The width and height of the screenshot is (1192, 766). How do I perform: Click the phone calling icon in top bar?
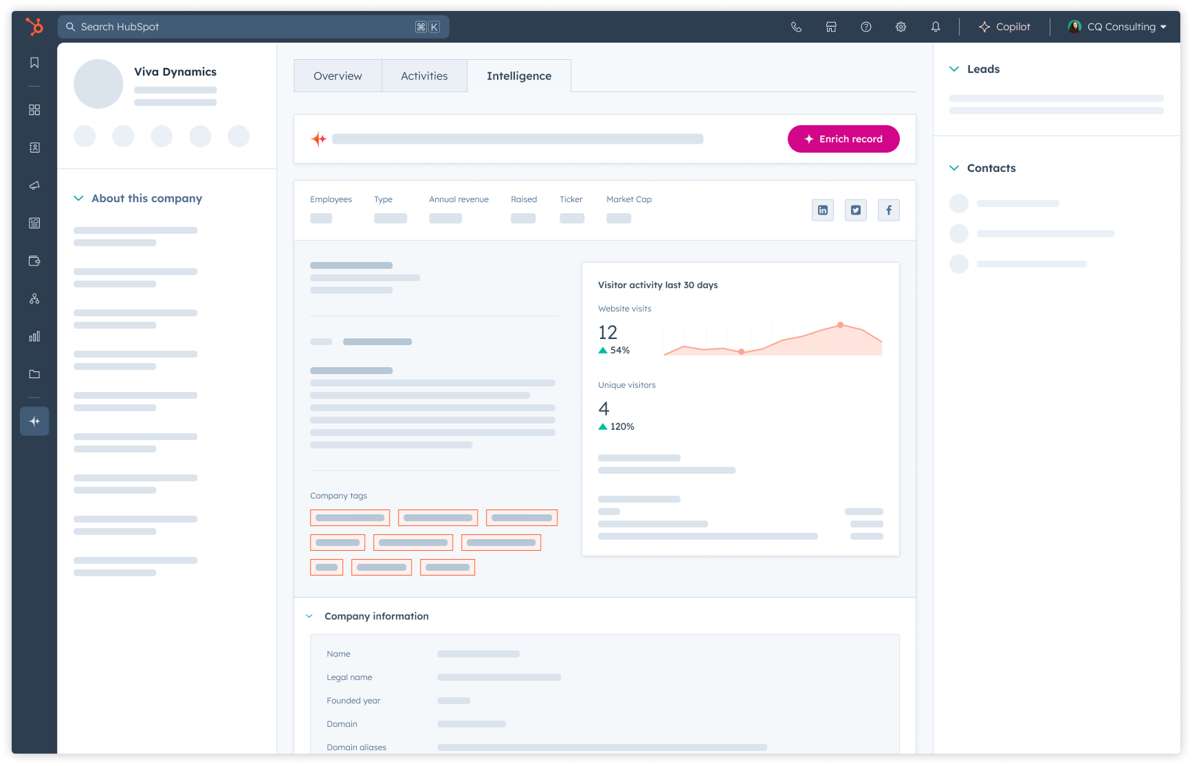tap(796, 27)
